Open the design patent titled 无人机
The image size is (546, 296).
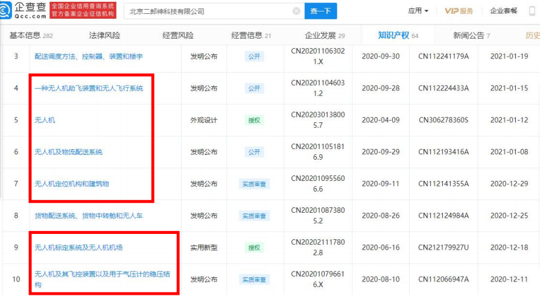[45, 120]
